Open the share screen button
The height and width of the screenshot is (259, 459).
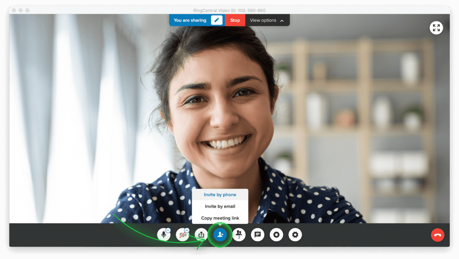tap(201, 234)
